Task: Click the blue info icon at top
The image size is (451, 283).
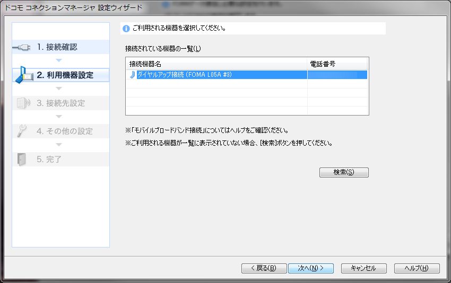Action: tap(126, 29)
